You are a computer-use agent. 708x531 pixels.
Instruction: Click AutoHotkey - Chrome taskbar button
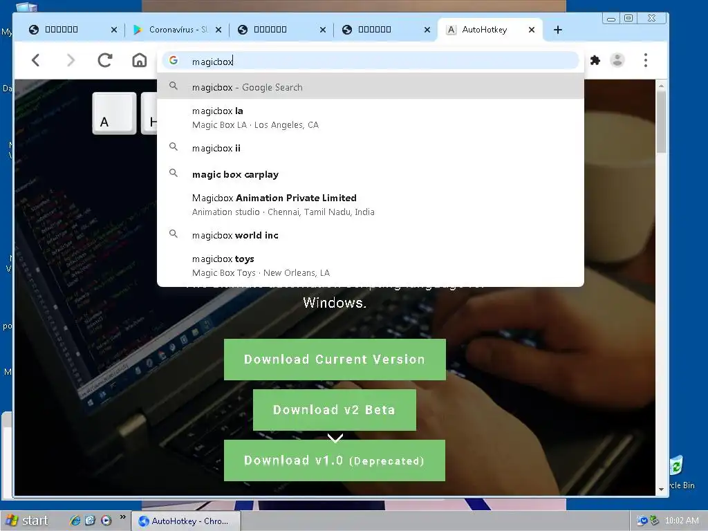coord(186,521)
